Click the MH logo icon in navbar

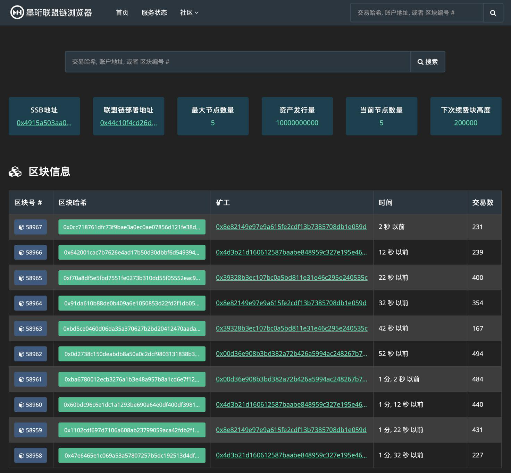pos(17,12)
